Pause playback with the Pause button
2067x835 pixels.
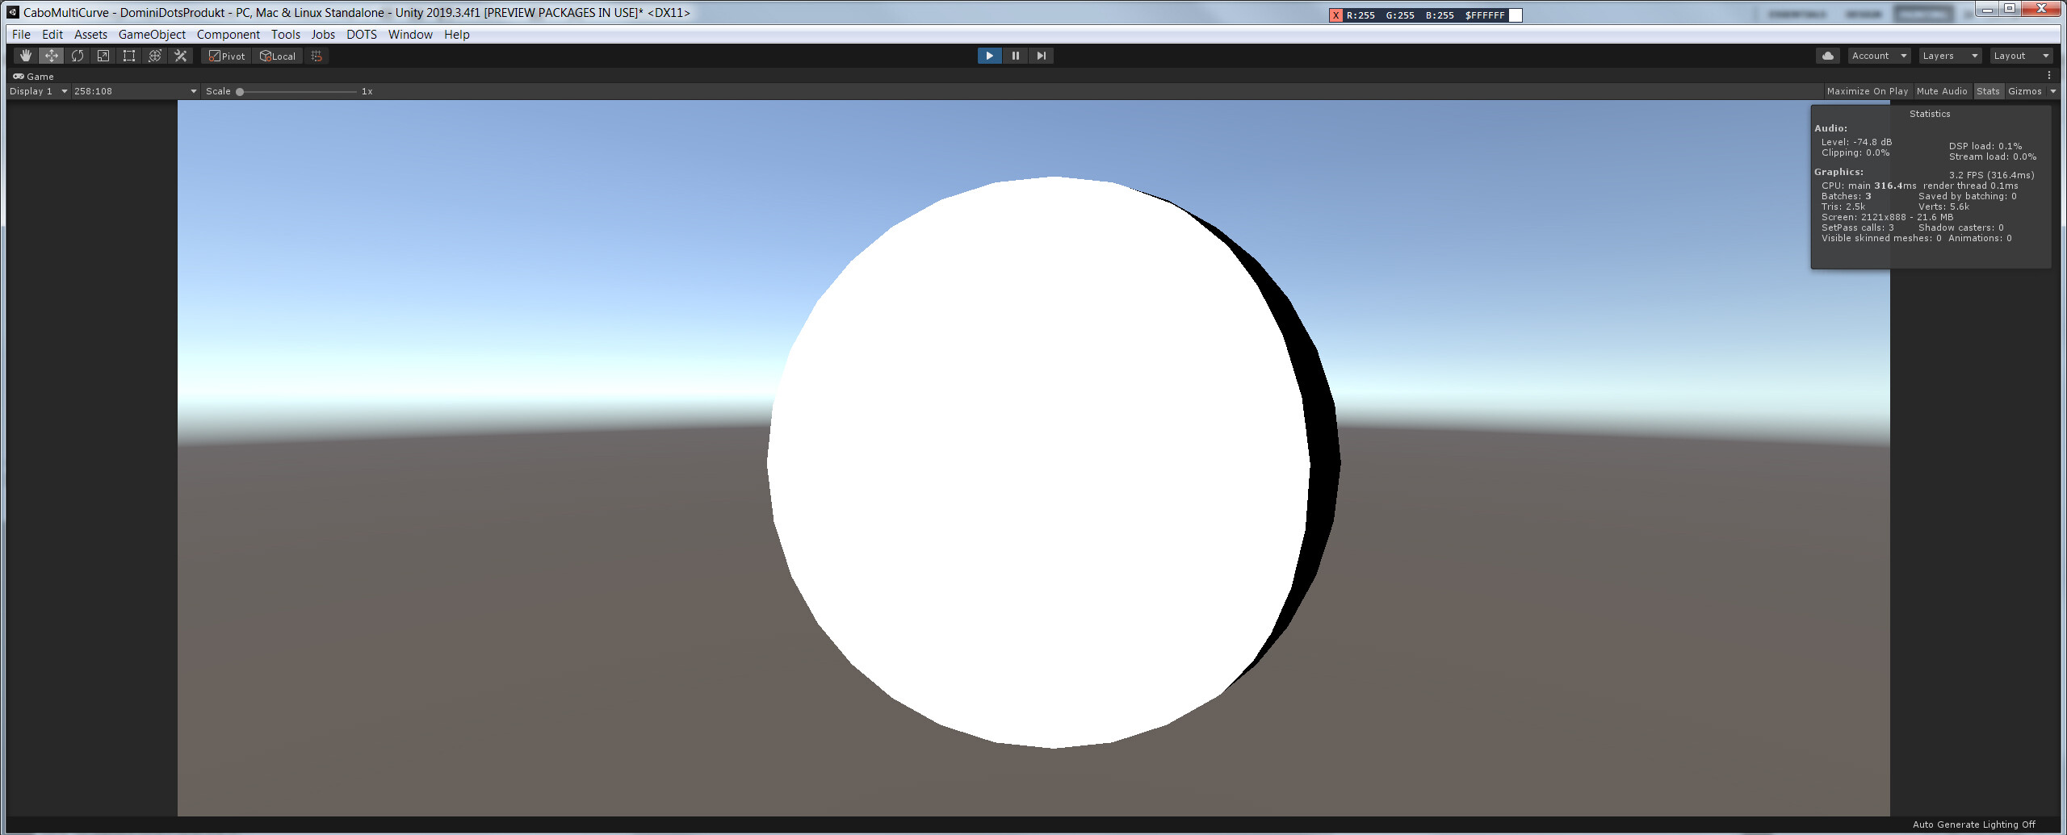pos(1015,55)
